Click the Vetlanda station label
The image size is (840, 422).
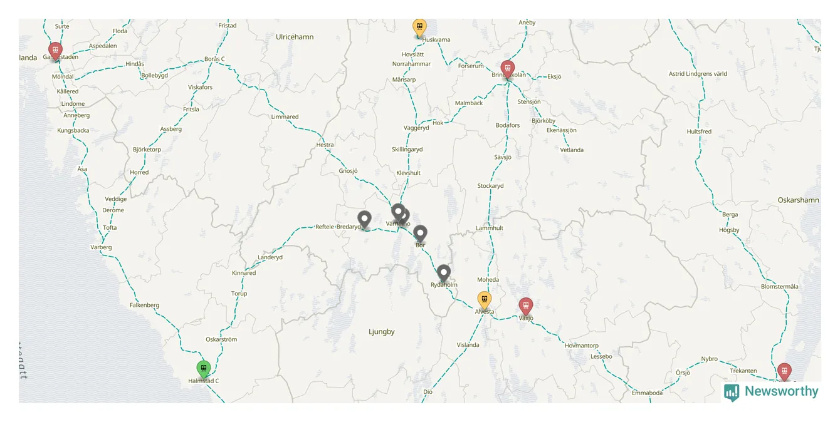point(572,150)
